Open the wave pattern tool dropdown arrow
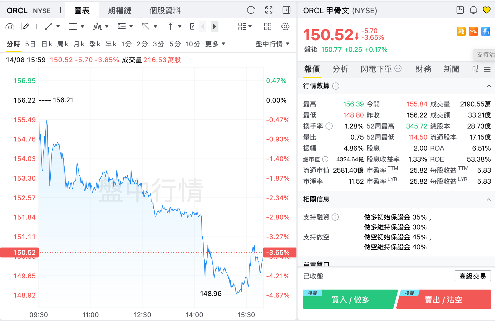 coord(107,26)
